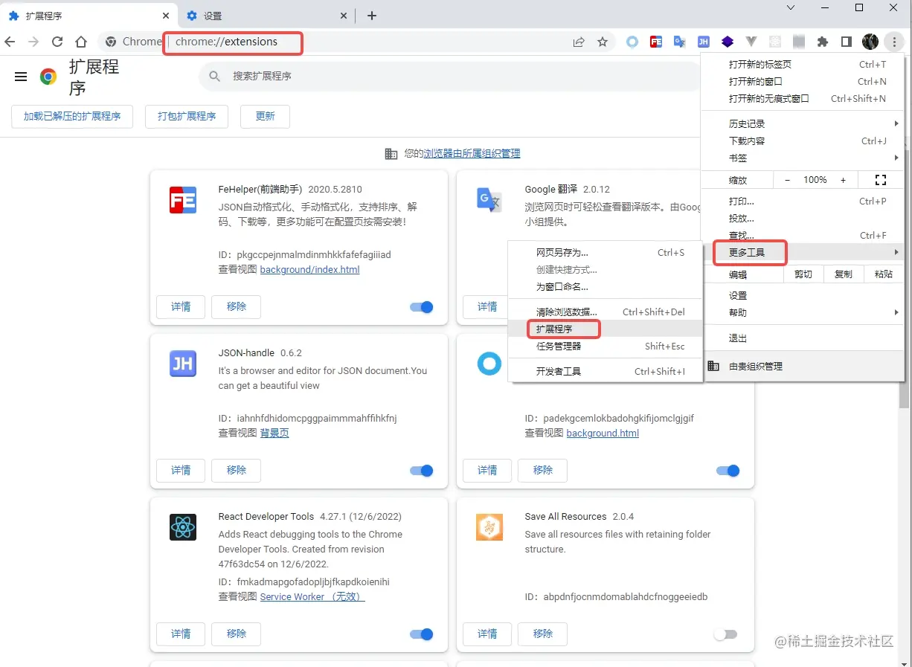Screen dimensions: 912x667
Task: Click the Chrome logo beside 扩展程序 title
Action: [x=48, y=77]
